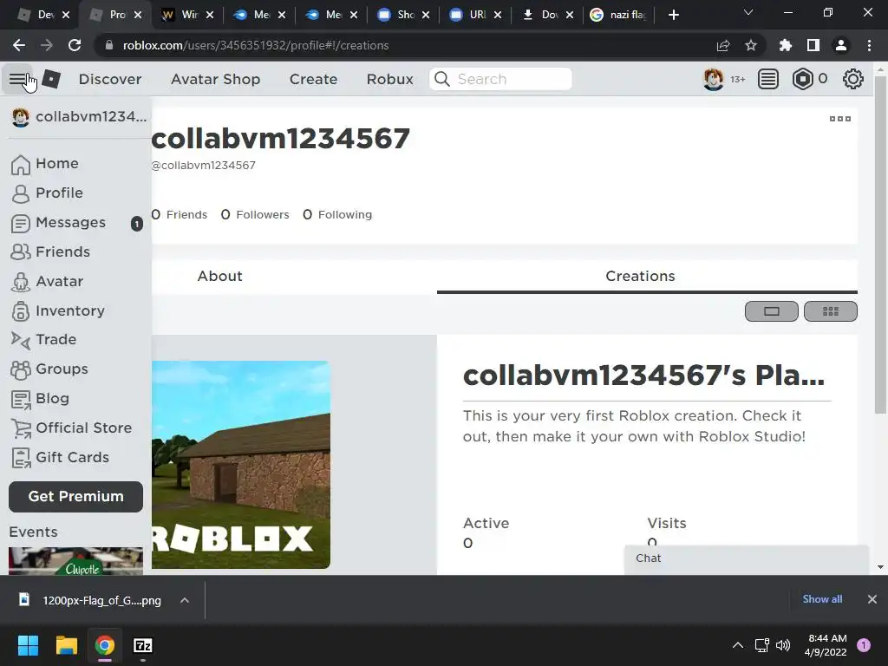Image resolution: width=888 pixels, height=666 pixels.
Task: Switch to the nazi flag Google tab
Action: pyautogui.click(x=619, y=16)
